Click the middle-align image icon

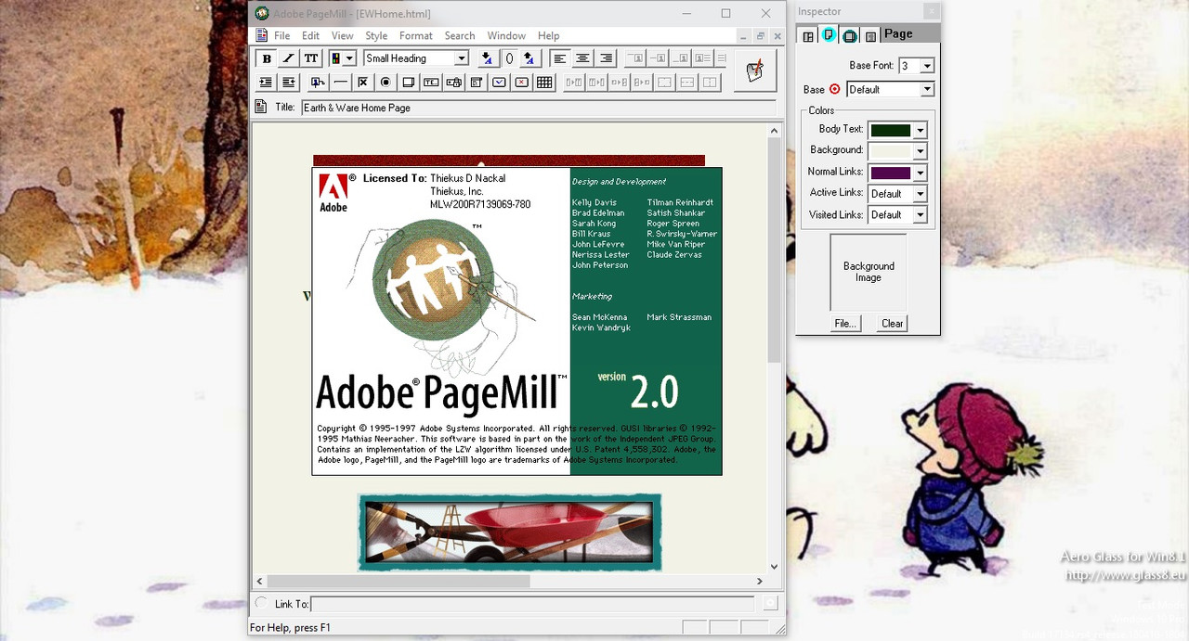pyautogui.click(x=658, y=58)
